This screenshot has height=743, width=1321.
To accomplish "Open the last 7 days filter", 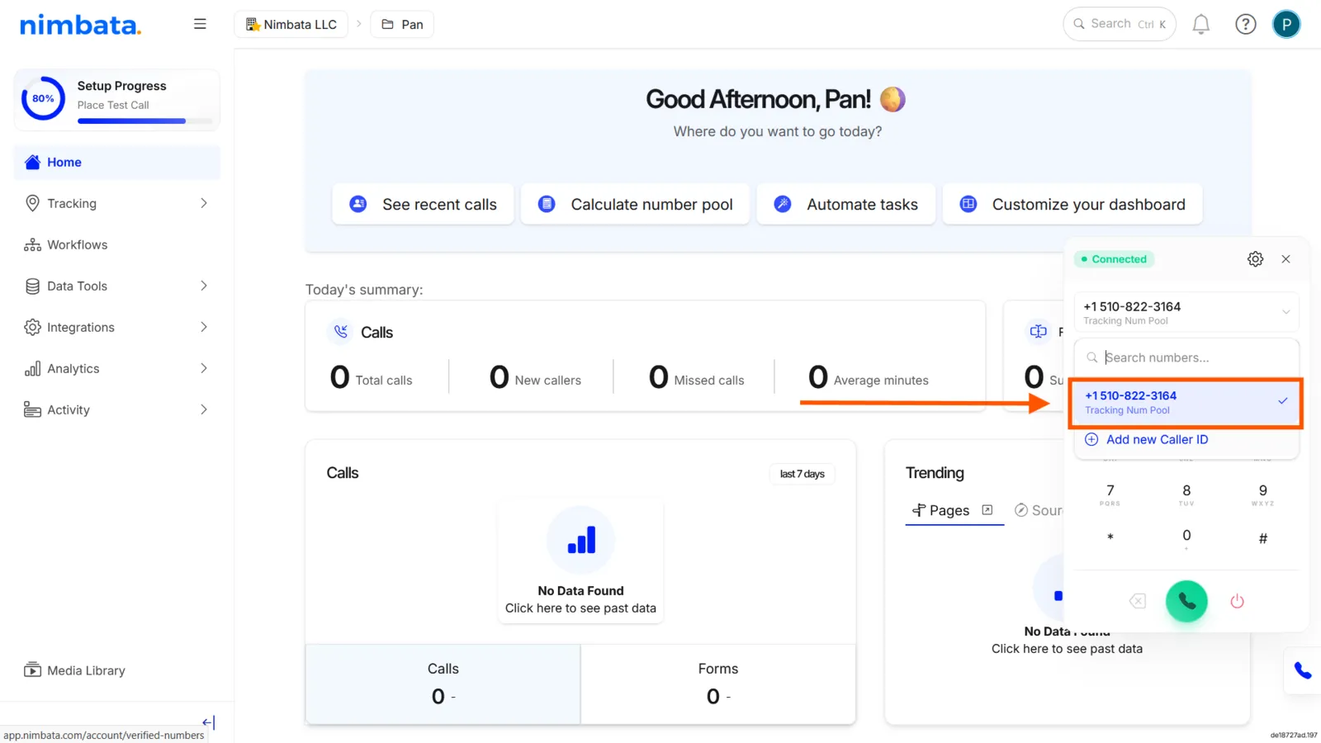I will coord(802,474).
